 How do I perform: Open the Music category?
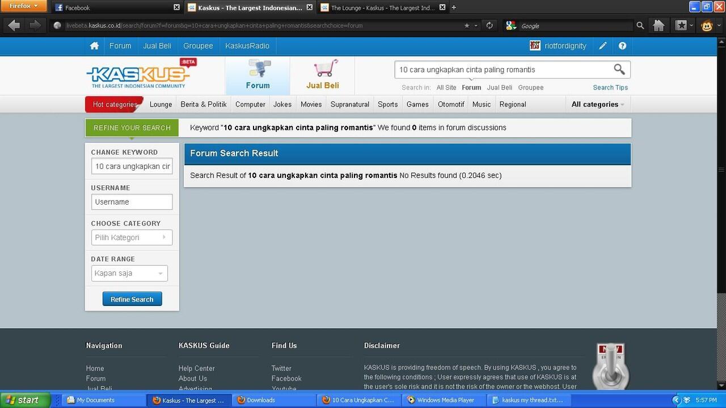point(482,104)
